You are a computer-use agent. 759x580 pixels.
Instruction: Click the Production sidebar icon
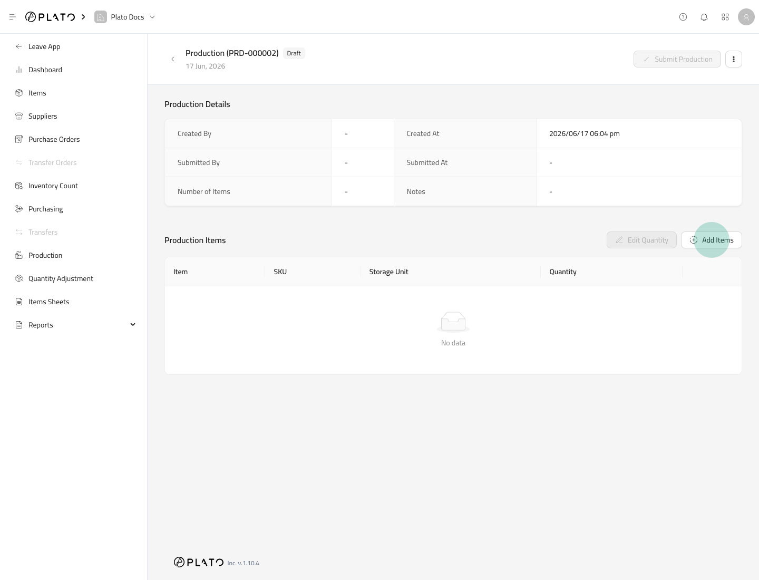(x=19, y=255)
